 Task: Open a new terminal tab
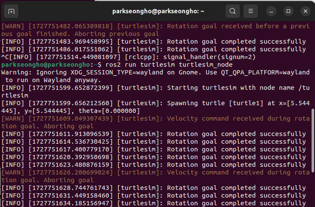pos(11,11)
